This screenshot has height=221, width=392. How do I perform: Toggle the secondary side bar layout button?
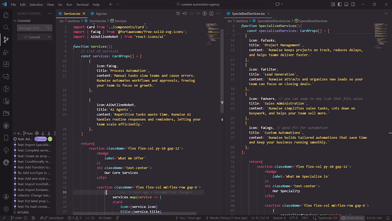coord(353,5)
